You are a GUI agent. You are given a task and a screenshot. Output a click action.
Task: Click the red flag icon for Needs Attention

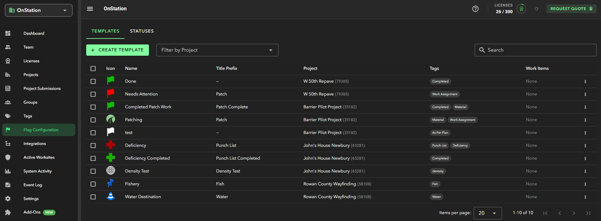[x=110, y=94]
